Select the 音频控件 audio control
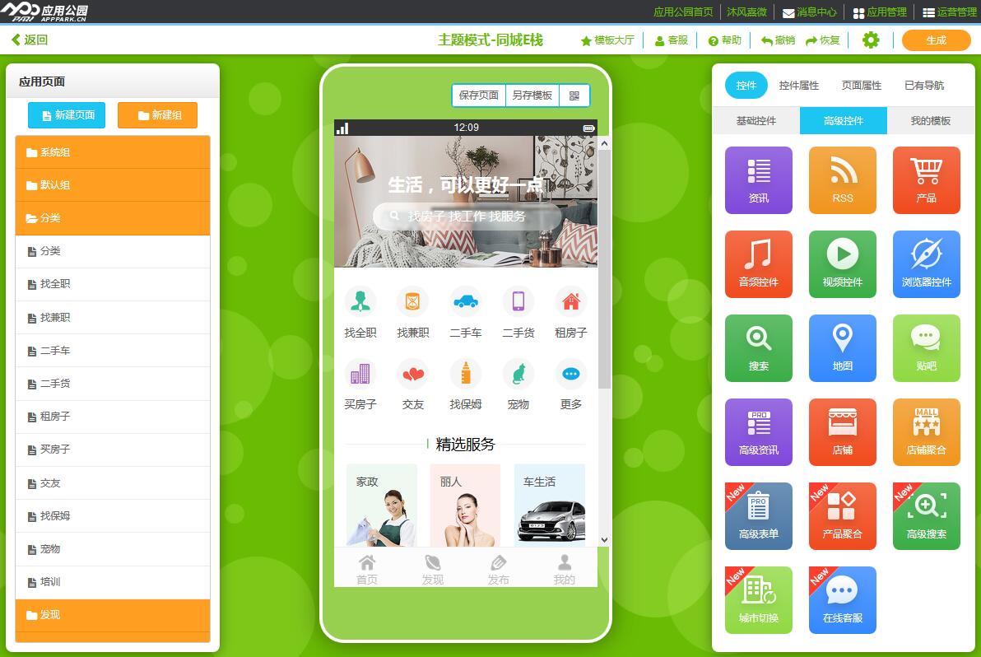This screenshot has width=981, height=657. (x=758, y=263)
